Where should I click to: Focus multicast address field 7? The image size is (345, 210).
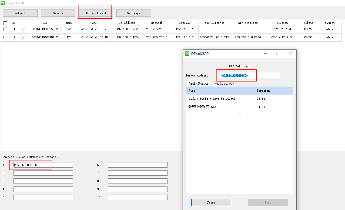pyautogui.click(x=138, y=173)
